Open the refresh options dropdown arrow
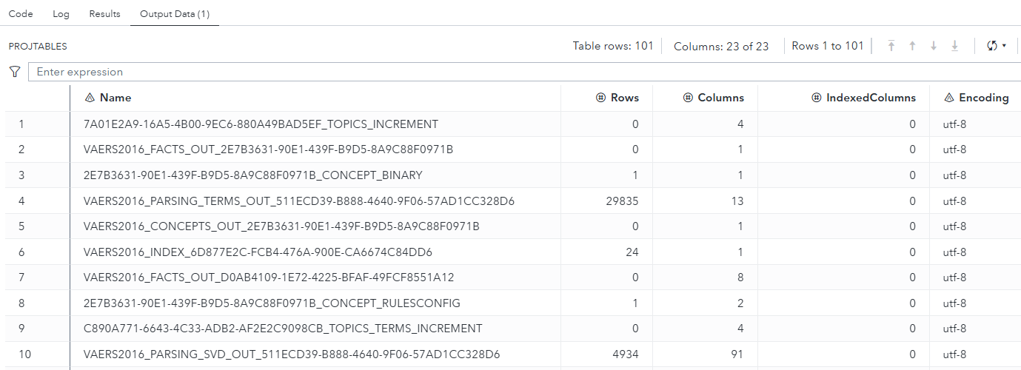The image size is (1021, 370). [1004, 46]
